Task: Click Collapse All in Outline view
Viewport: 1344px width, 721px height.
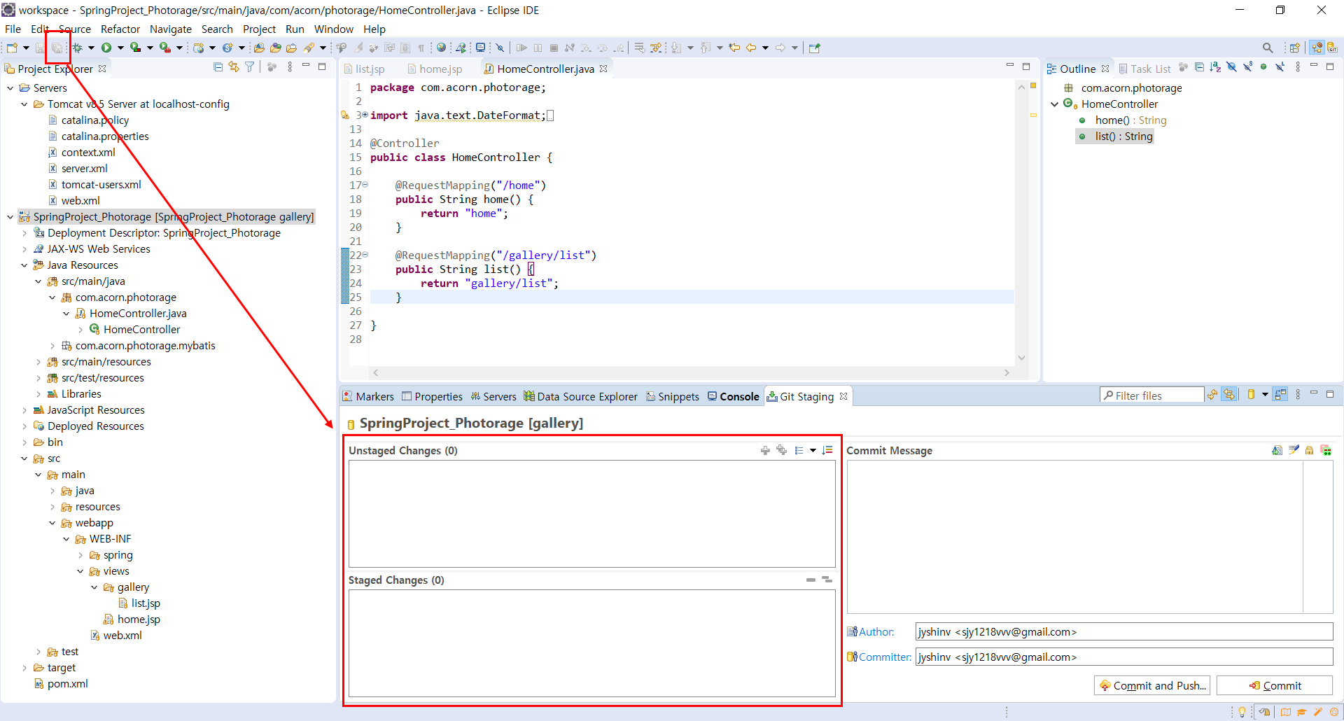Action: click(x=1199, y=67)
